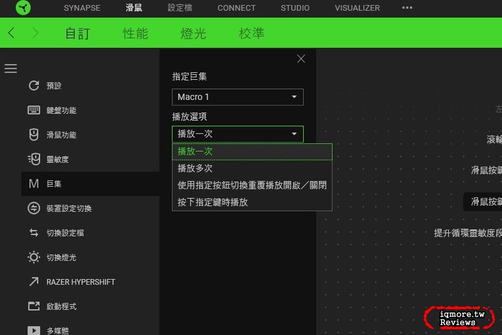Select the 校準 sub-tab
The height and width of the screenshot is (335, 502).
[x=252, y=33]
